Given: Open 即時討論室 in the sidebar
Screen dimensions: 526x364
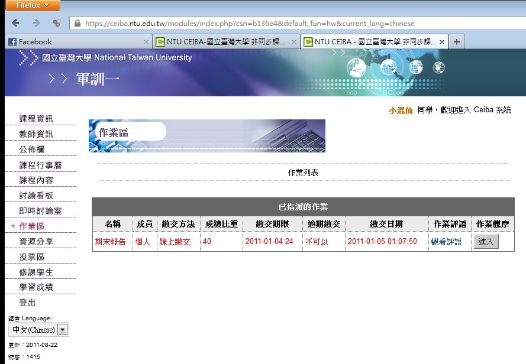Looking at the screenshot, I should click(40, 211).
